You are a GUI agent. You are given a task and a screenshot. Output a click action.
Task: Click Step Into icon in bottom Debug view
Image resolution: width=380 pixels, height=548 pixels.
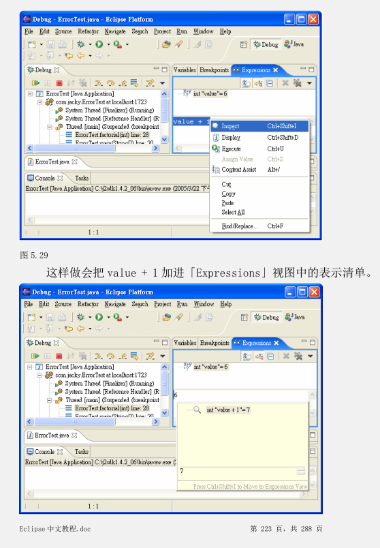tap(99, 356)
